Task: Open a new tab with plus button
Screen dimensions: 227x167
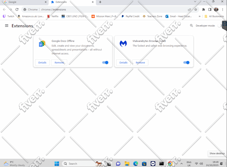Action: click(x=100, y=2)
